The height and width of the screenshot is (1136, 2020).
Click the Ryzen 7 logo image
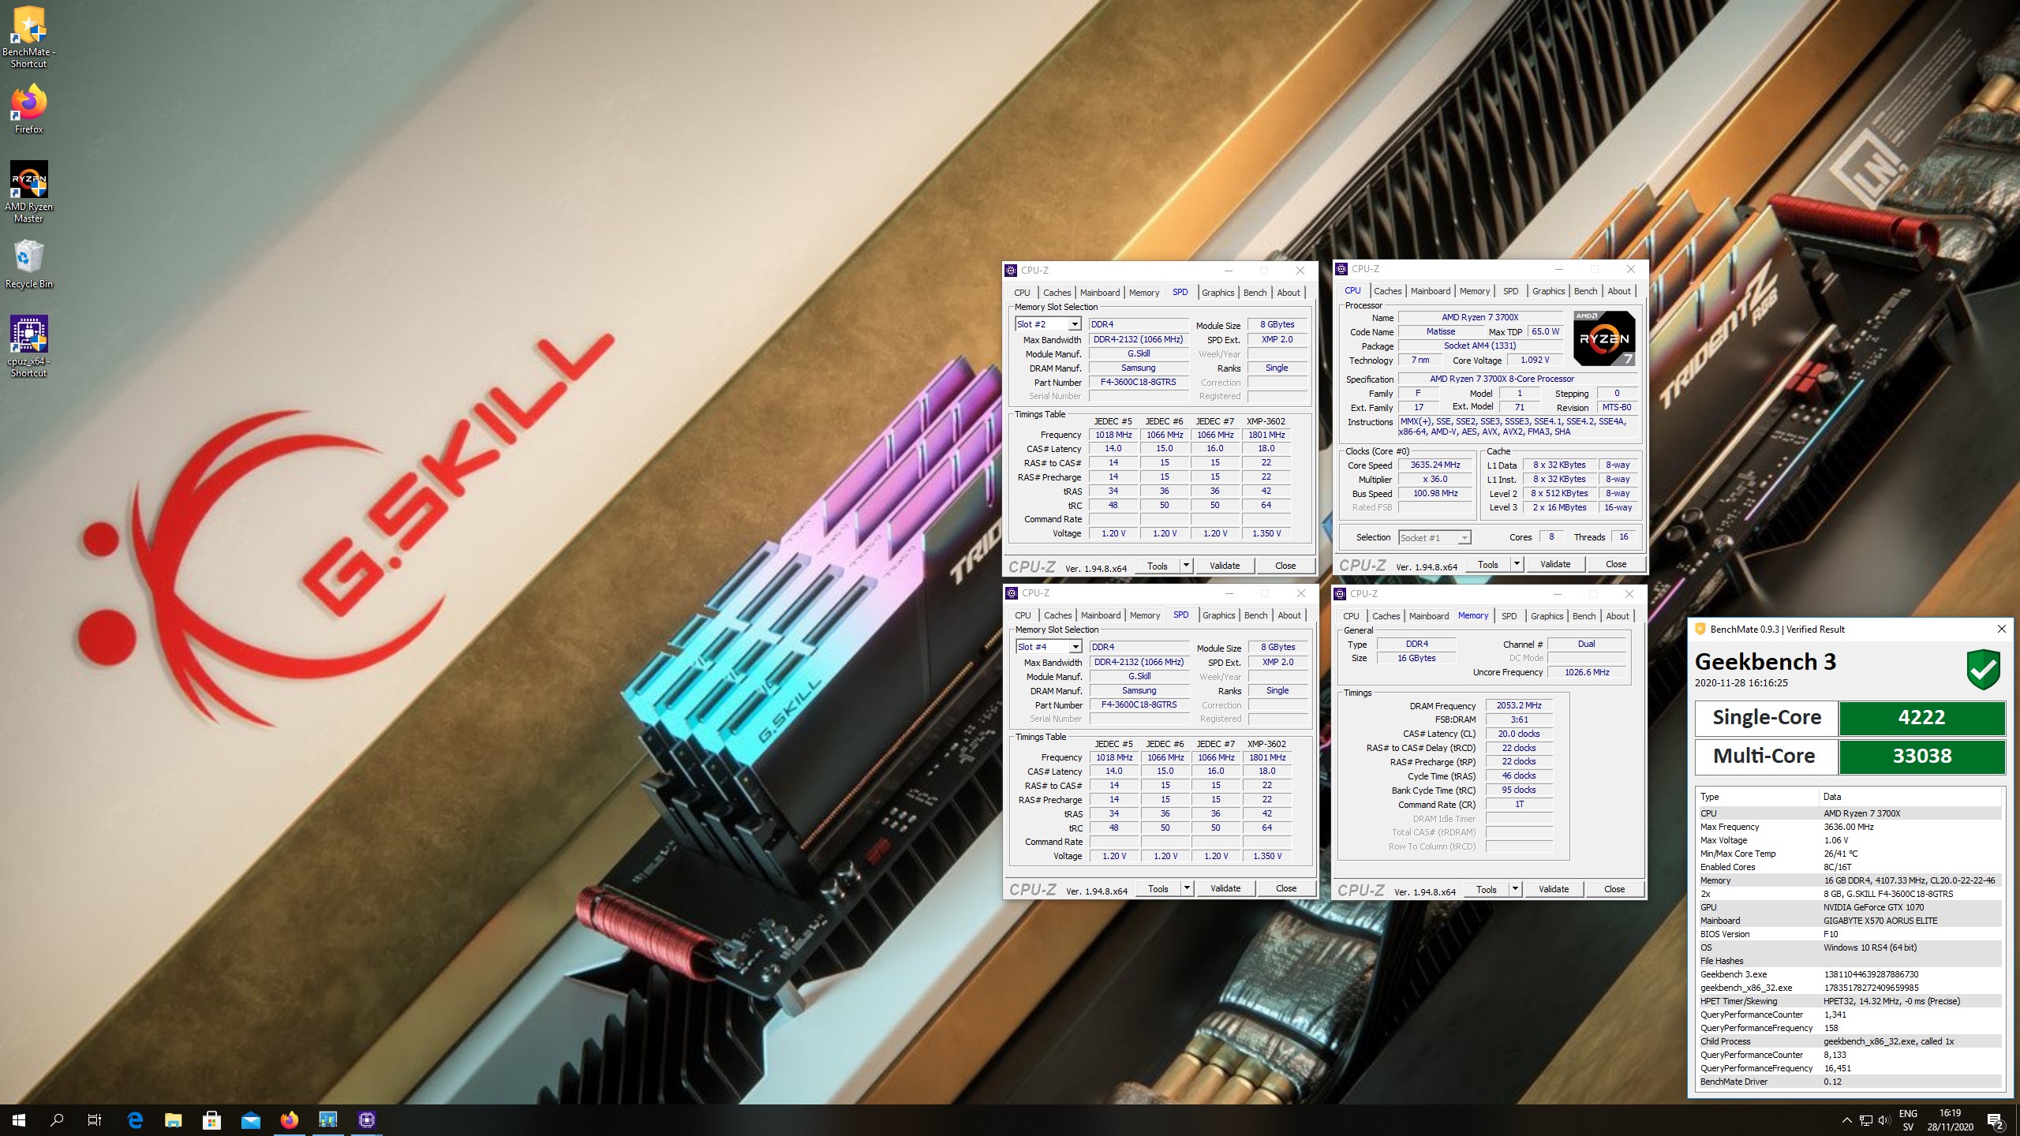click(1603, 338)
